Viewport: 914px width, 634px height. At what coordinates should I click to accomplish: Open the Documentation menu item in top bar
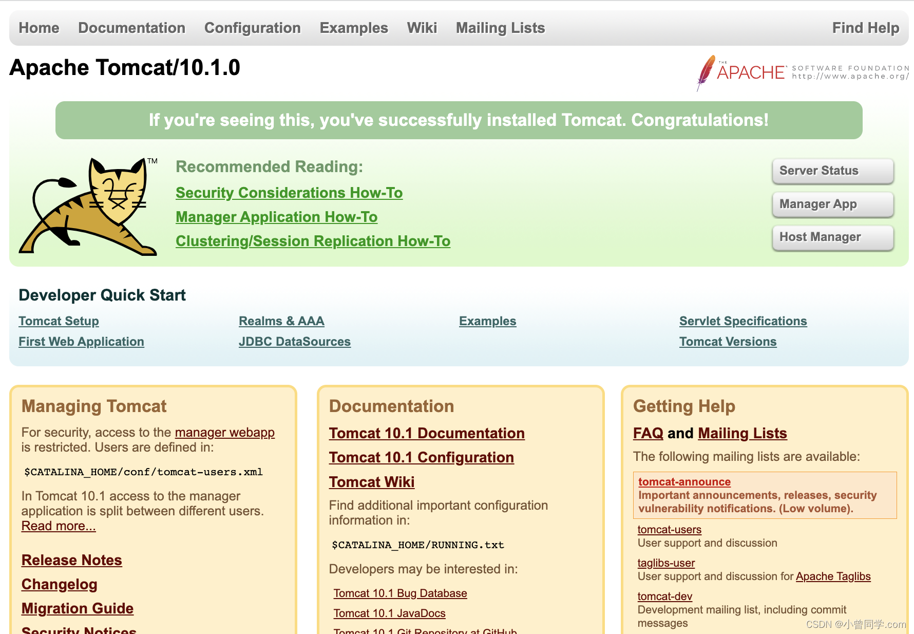[x=132, y=28]
